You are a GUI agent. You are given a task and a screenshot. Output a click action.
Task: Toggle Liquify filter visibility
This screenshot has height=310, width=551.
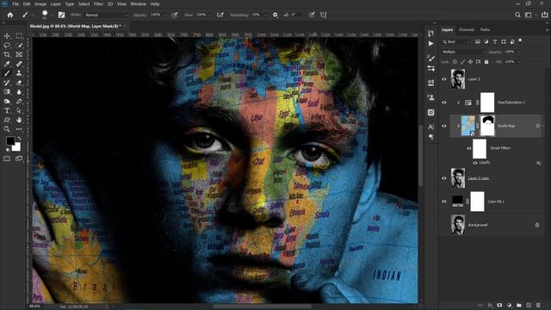pos(475,163)
